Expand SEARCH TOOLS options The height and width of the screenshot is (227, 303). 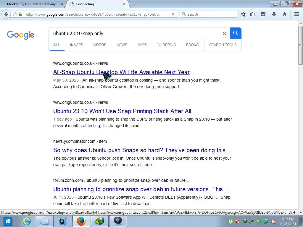[223, 45]
